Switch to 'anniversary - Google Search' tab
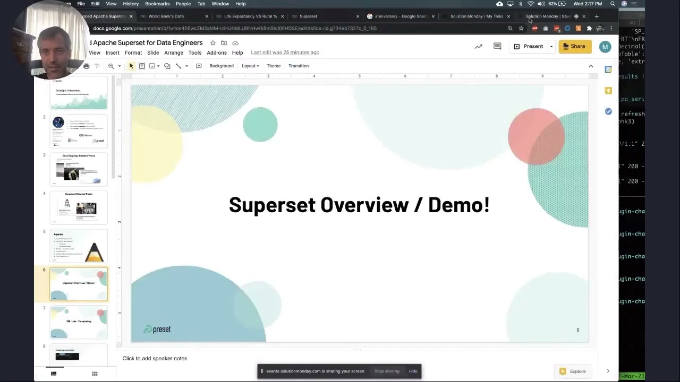This screenshot has height=382, width=680. (x=400, y=16)
